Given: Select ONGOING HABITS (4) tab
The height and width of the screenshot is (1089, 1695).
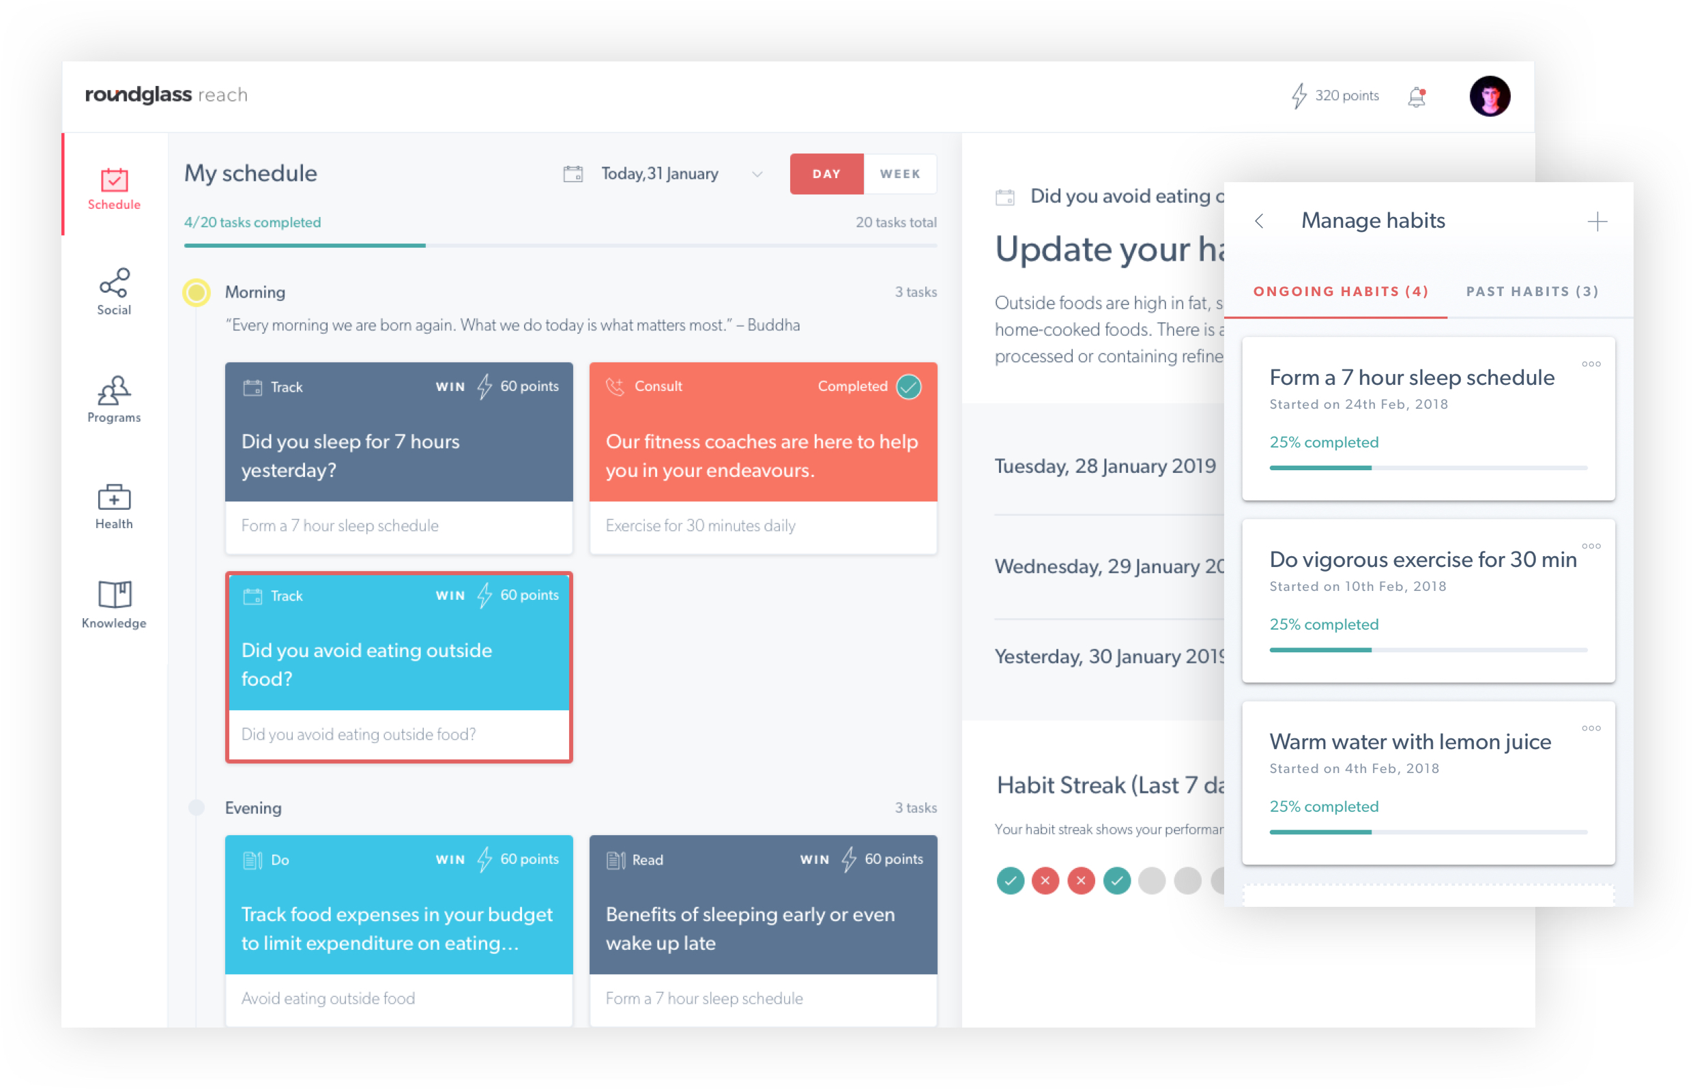Looking at the screenshot, I should (1340, 291).
